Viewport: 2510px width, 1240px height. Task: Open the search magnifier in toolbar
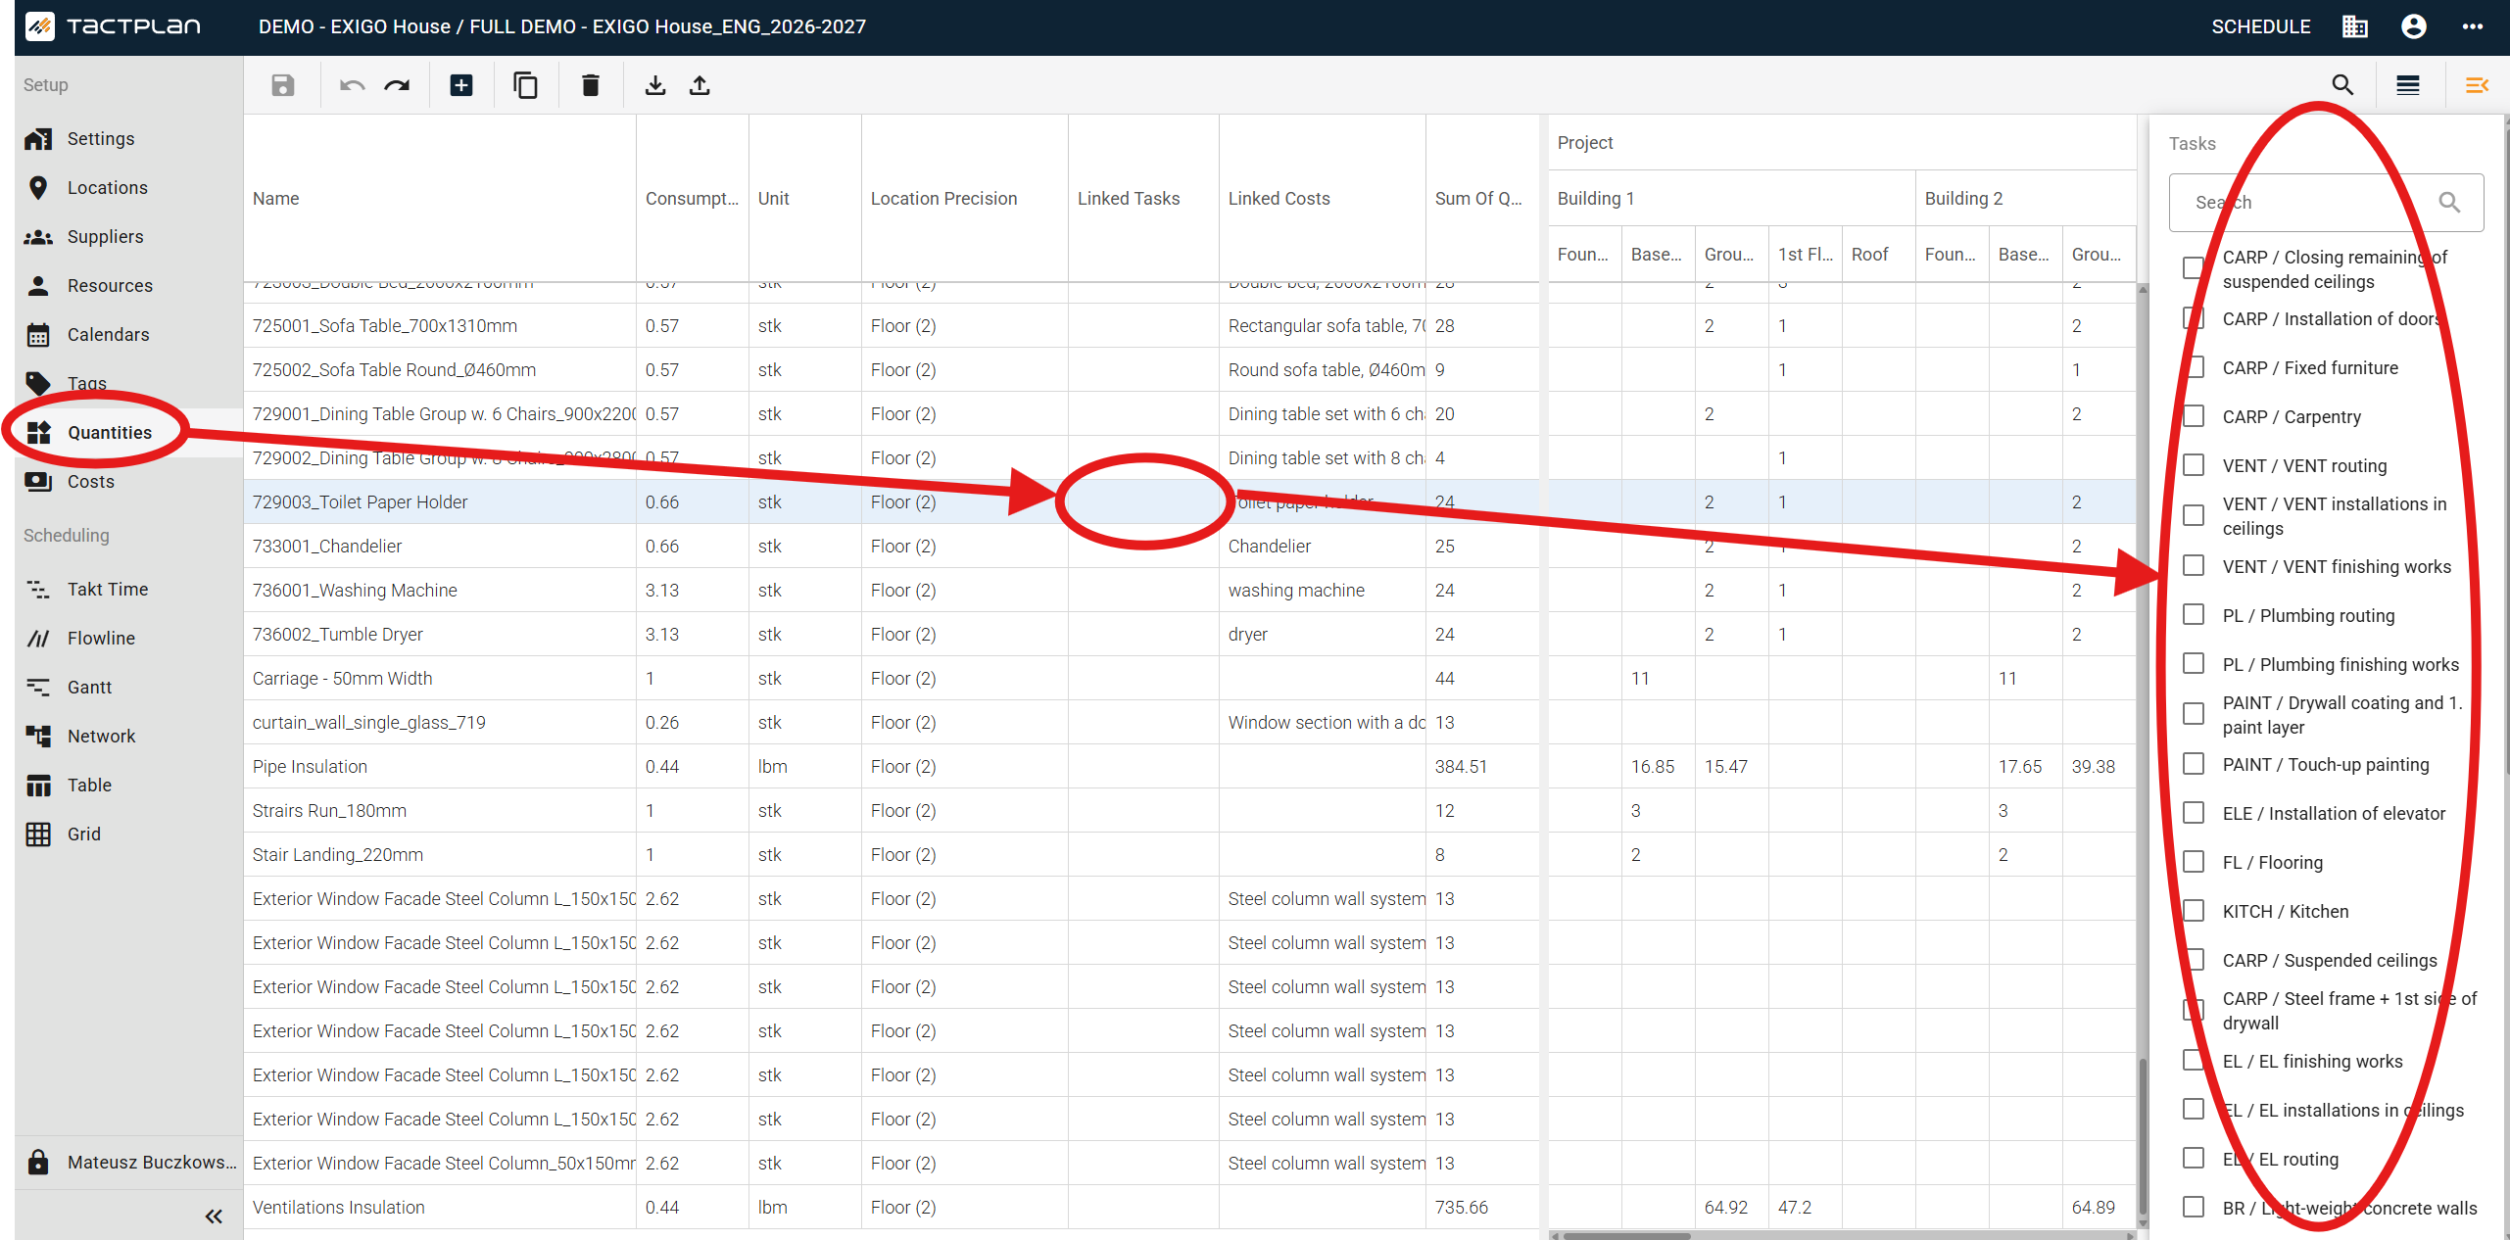tap(2342, 85)
